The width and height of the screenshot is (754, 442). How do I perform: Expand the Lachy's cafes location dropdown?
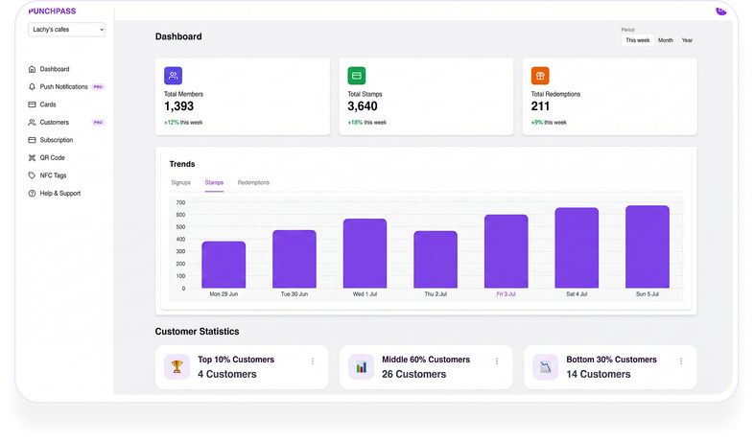(x=66, y=30)
